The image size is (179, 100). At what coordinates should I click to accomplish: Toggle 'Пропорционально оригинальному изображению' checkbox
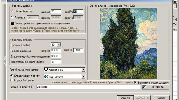(12, 23)
